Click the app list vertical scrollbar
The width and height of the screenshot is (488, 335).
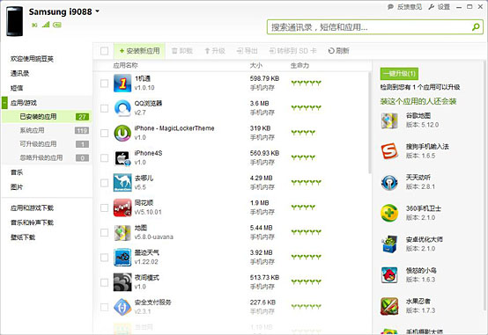tap(370, 122)
